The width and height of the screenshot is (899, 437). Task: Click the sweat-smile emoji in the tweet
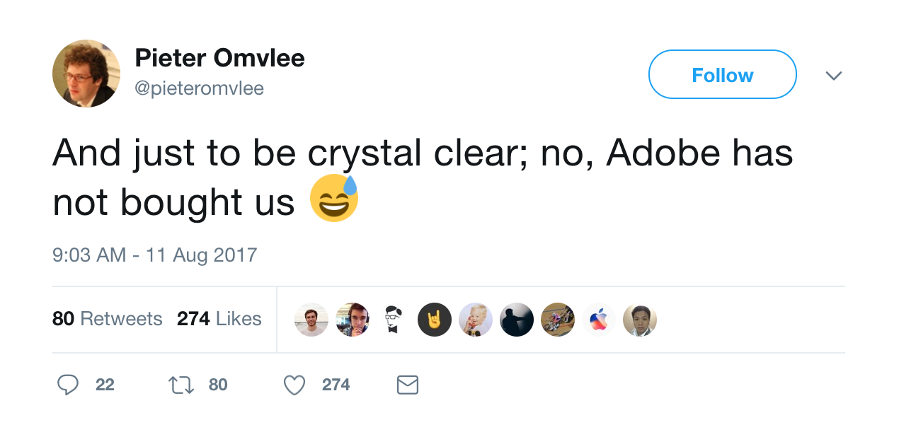[x=334, y=199]
